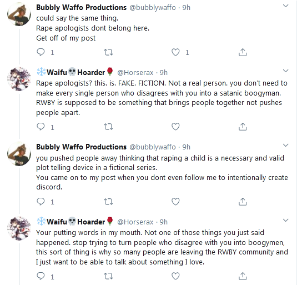Open options chevron on first Bubbly Waffo tweet
The image size is (297, 285).
coord(285,6)
